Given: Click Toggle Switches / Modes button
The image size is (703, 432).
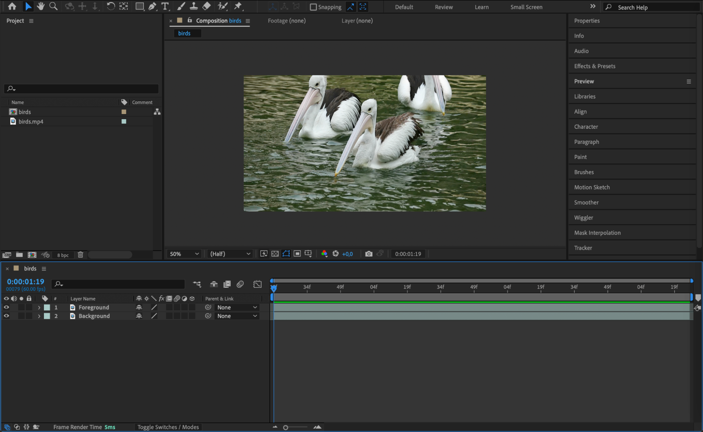Looking at the screenshot, I should (168, 427).
